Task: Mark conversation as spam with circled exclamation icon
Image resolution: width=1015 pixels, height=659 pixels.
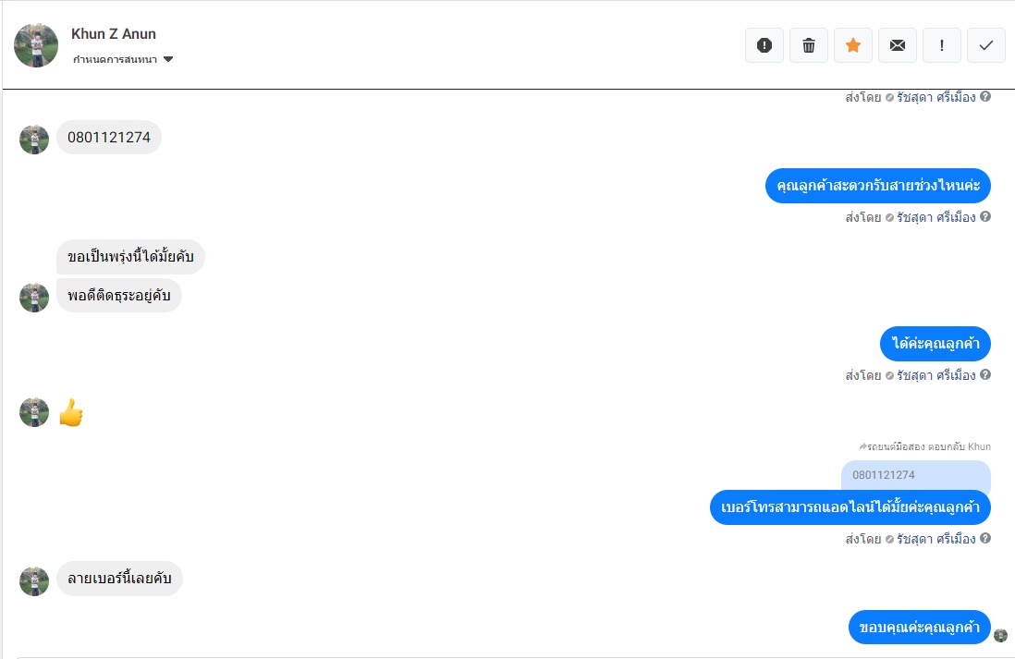Action: pyautogui.click(x=764, y=45)
